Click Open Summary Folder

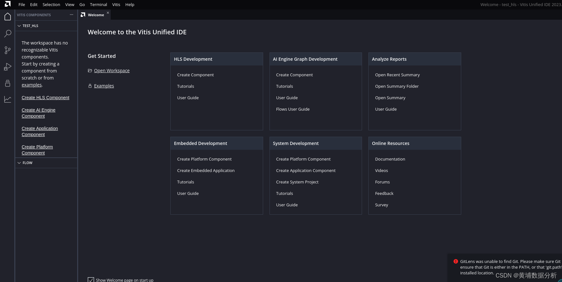[x=397, y=86]
